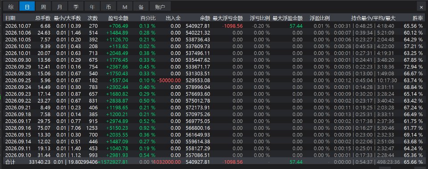
Task: Select the 2026.09.28 date cell
Action: tap(18, 73)
